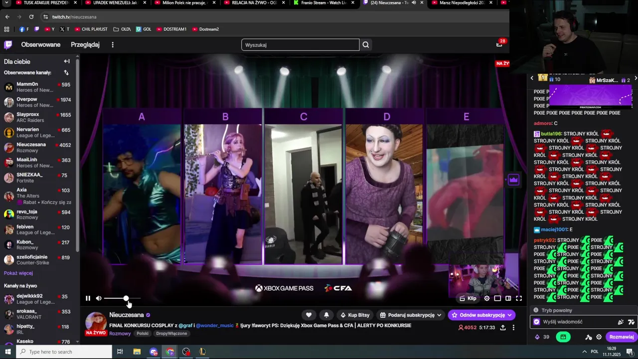Image resolution: width=638 pixels, height=359 pixels.
Task: Go back in browser history
Action: [x=7, y=17]
